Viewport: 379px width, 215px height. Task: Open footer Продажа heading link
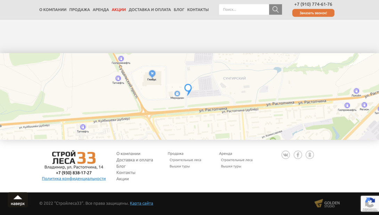point(176,154)
